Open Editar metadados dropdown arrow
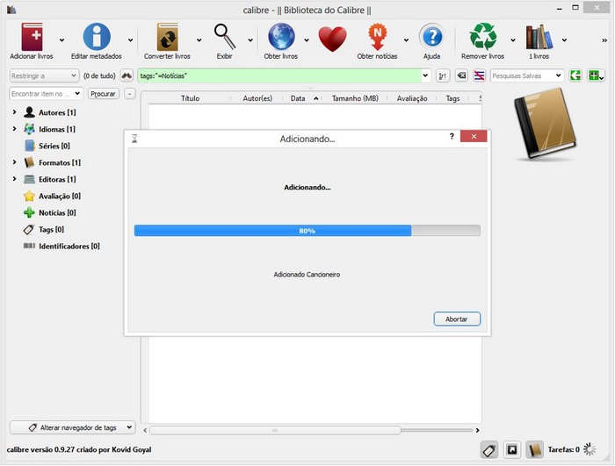Image resolution: width=615 pixels, height=466 pixels. point(130,40)
